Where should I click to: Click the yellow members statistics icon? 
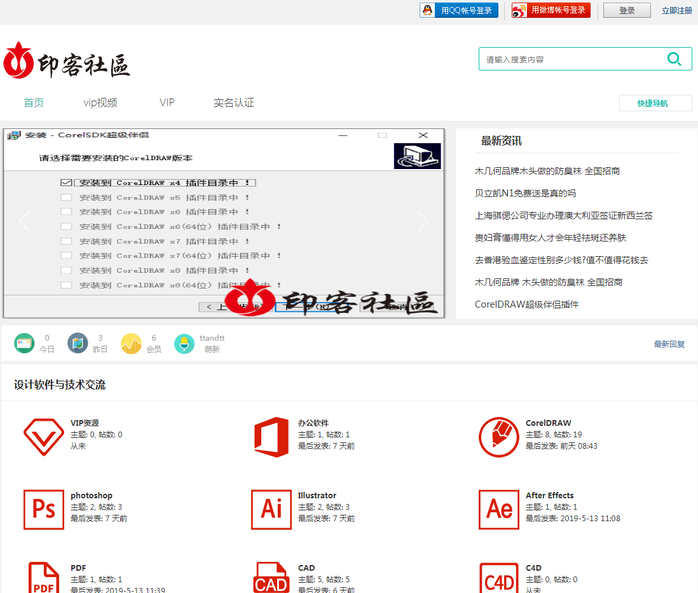(131, 343)
